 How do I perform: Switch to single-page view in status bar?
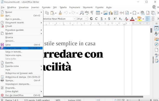pos(115,100)
